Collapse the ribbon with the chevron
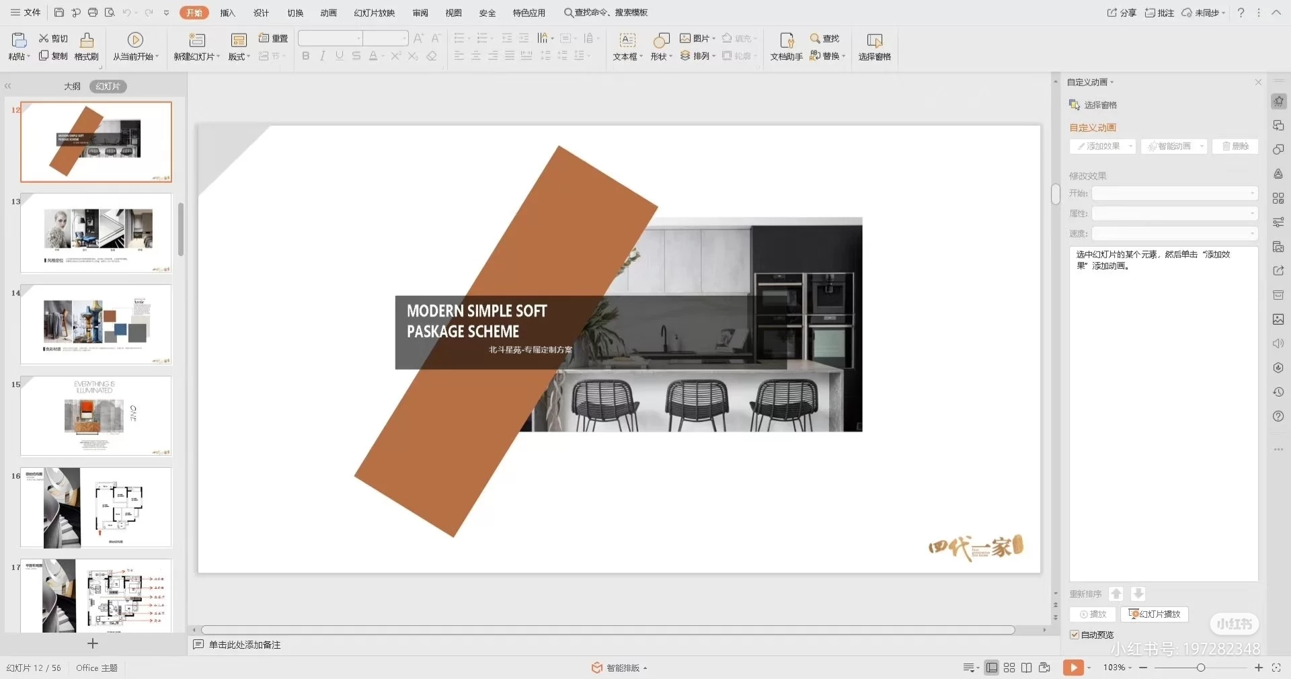1291x679 pixels. (x=1276, y=13)
